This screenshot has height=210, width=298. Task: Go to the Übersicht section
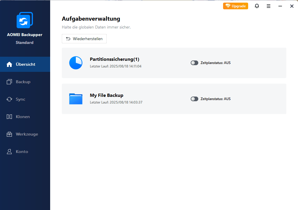(x=25, y=64)
